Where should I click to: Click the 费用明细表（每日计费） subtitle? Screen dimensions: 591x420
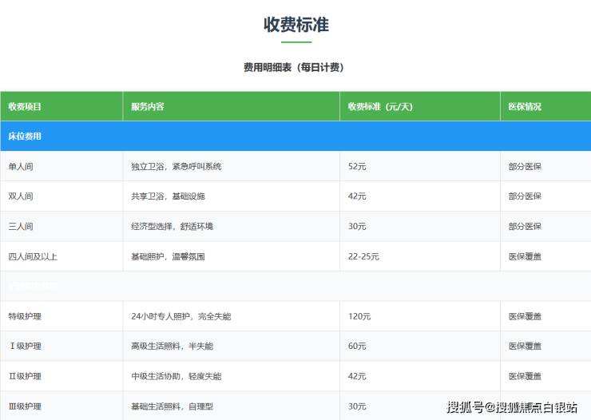295,68
